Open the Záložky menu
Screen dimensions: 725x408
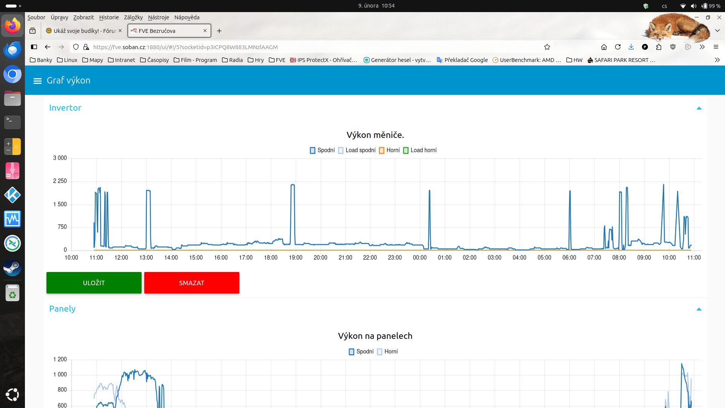coord(133,17)
